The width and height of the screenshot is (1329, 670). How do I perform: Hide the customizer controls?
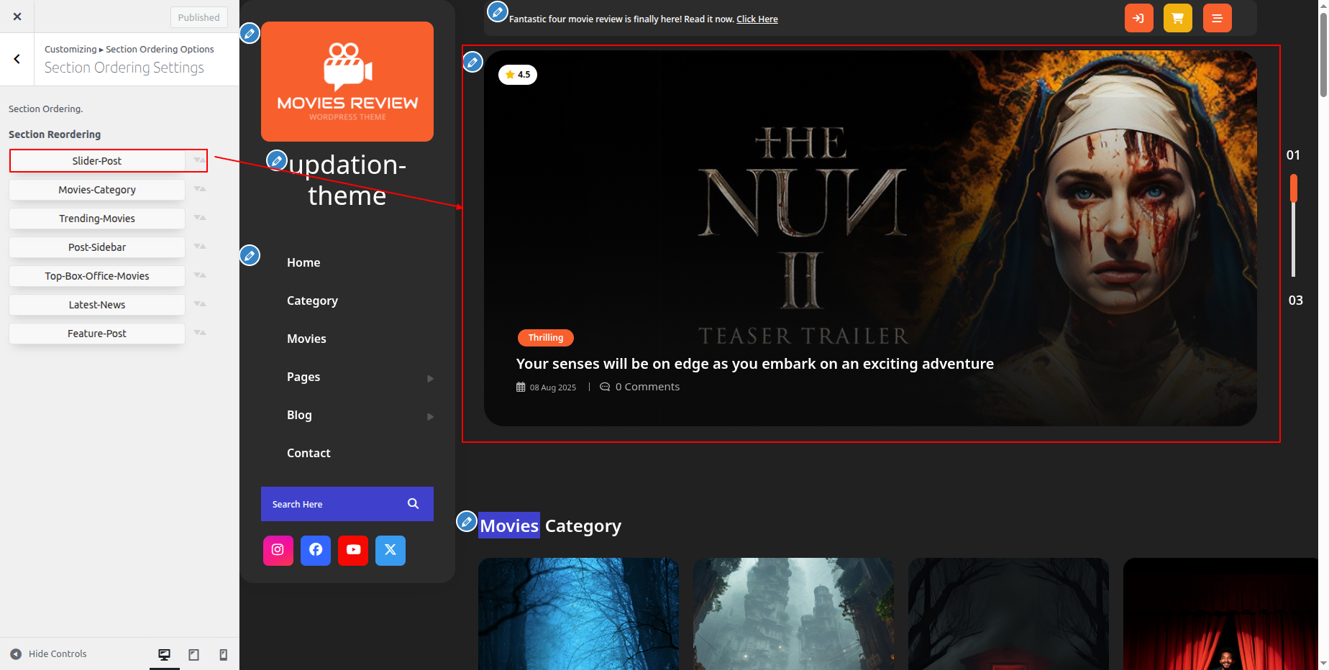[49, 654]
